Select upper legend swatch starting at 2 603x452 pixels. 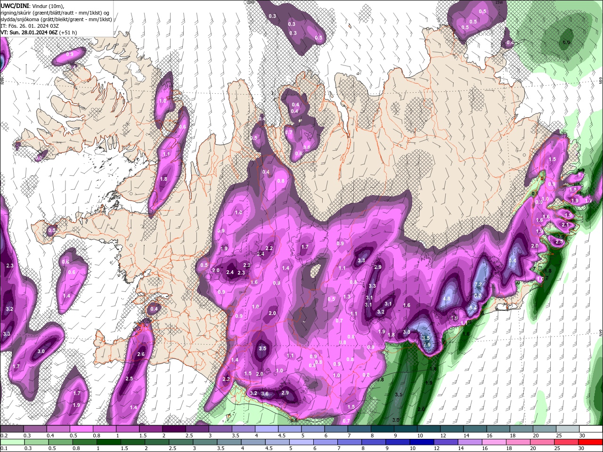click(174, 429)
